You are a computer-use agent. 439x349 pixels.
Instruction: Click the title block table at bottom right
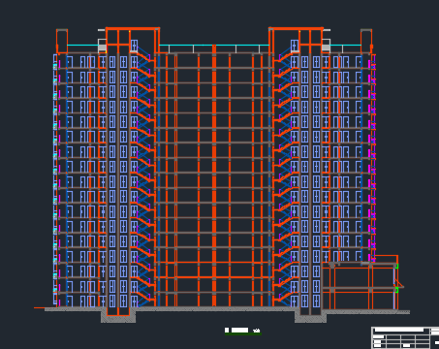tap(405, 337)
